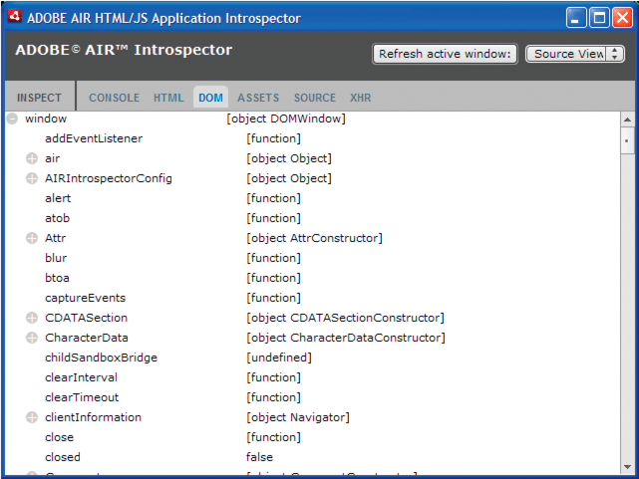
Task: Select the DOM tab
Action: (210, 98)
